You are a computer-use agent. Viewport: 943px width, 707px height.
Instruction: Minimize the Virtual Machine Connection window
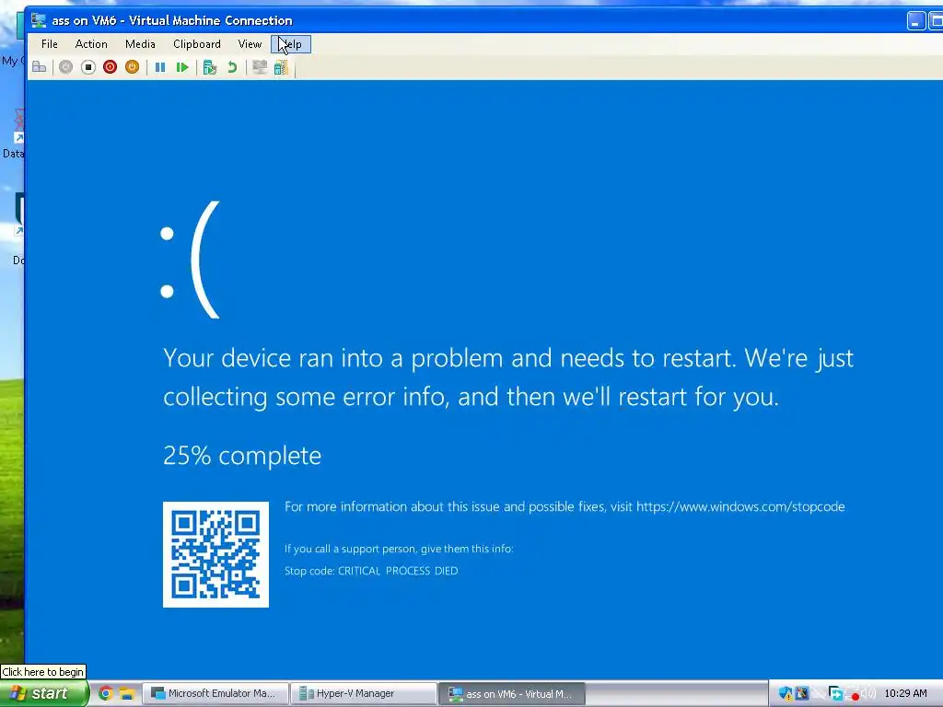click(915, 21)
